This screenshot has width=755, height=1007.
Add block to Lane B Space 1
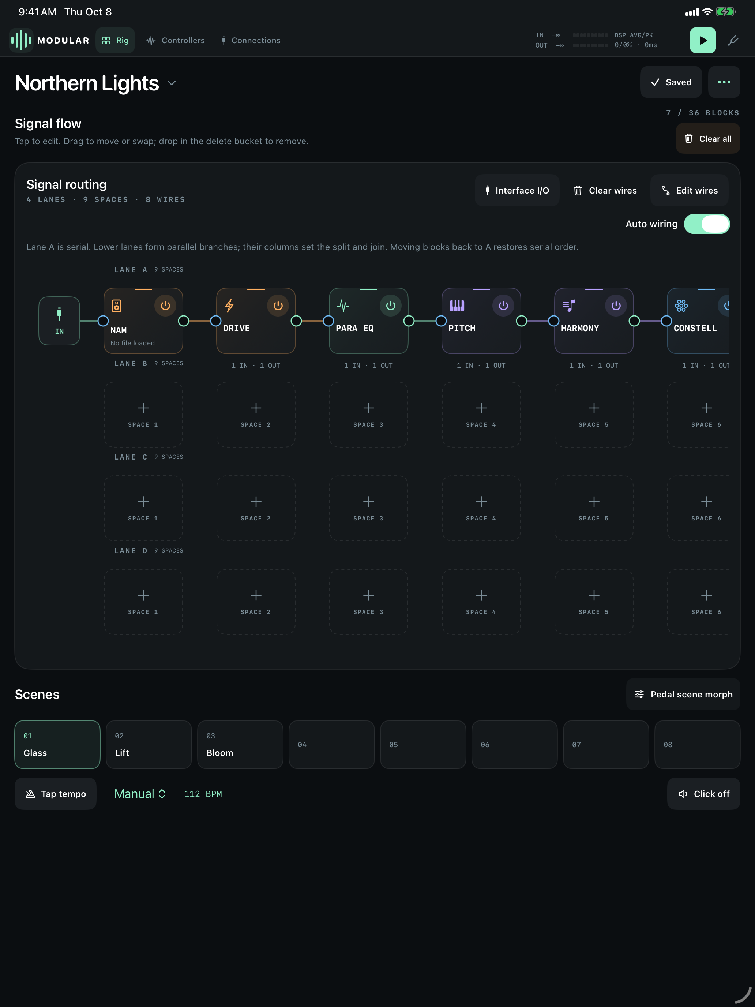click(143, 415)
